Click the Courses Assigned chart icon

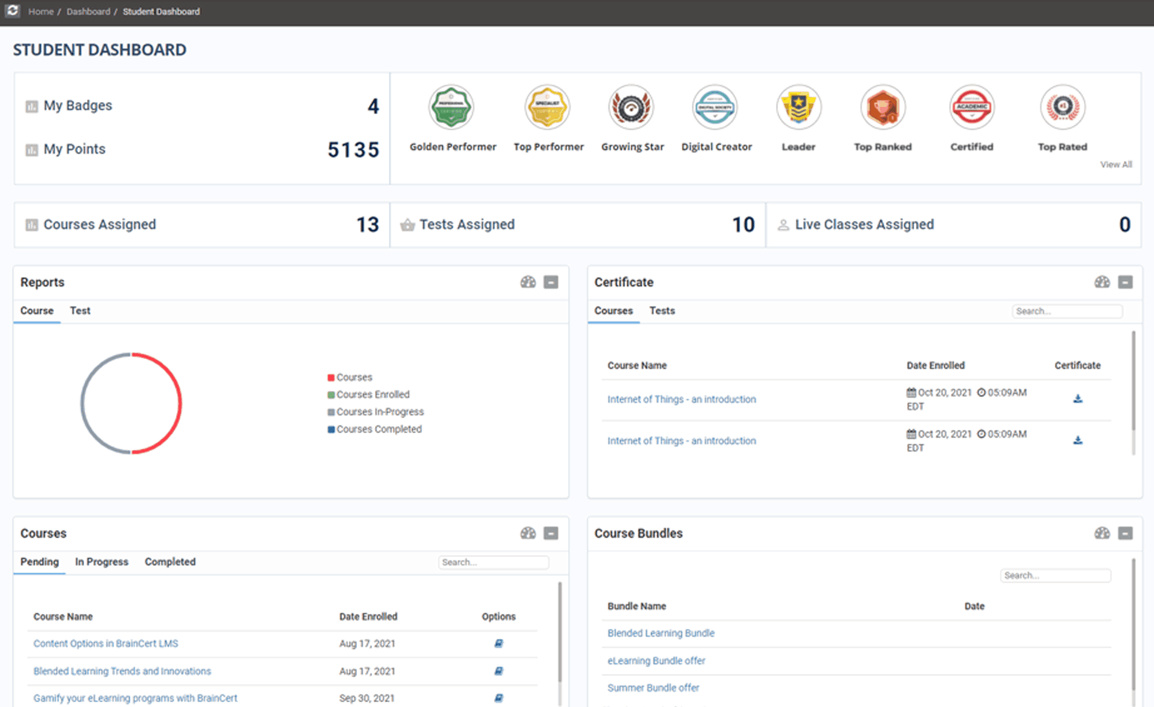coord(32,225)
